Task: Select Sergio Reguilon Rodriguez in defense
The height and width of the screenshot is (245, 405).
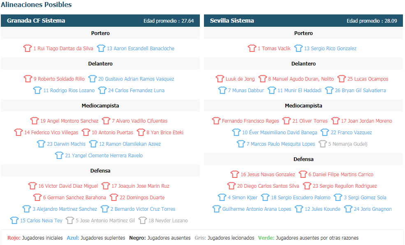Action: (x=345, y=186)
